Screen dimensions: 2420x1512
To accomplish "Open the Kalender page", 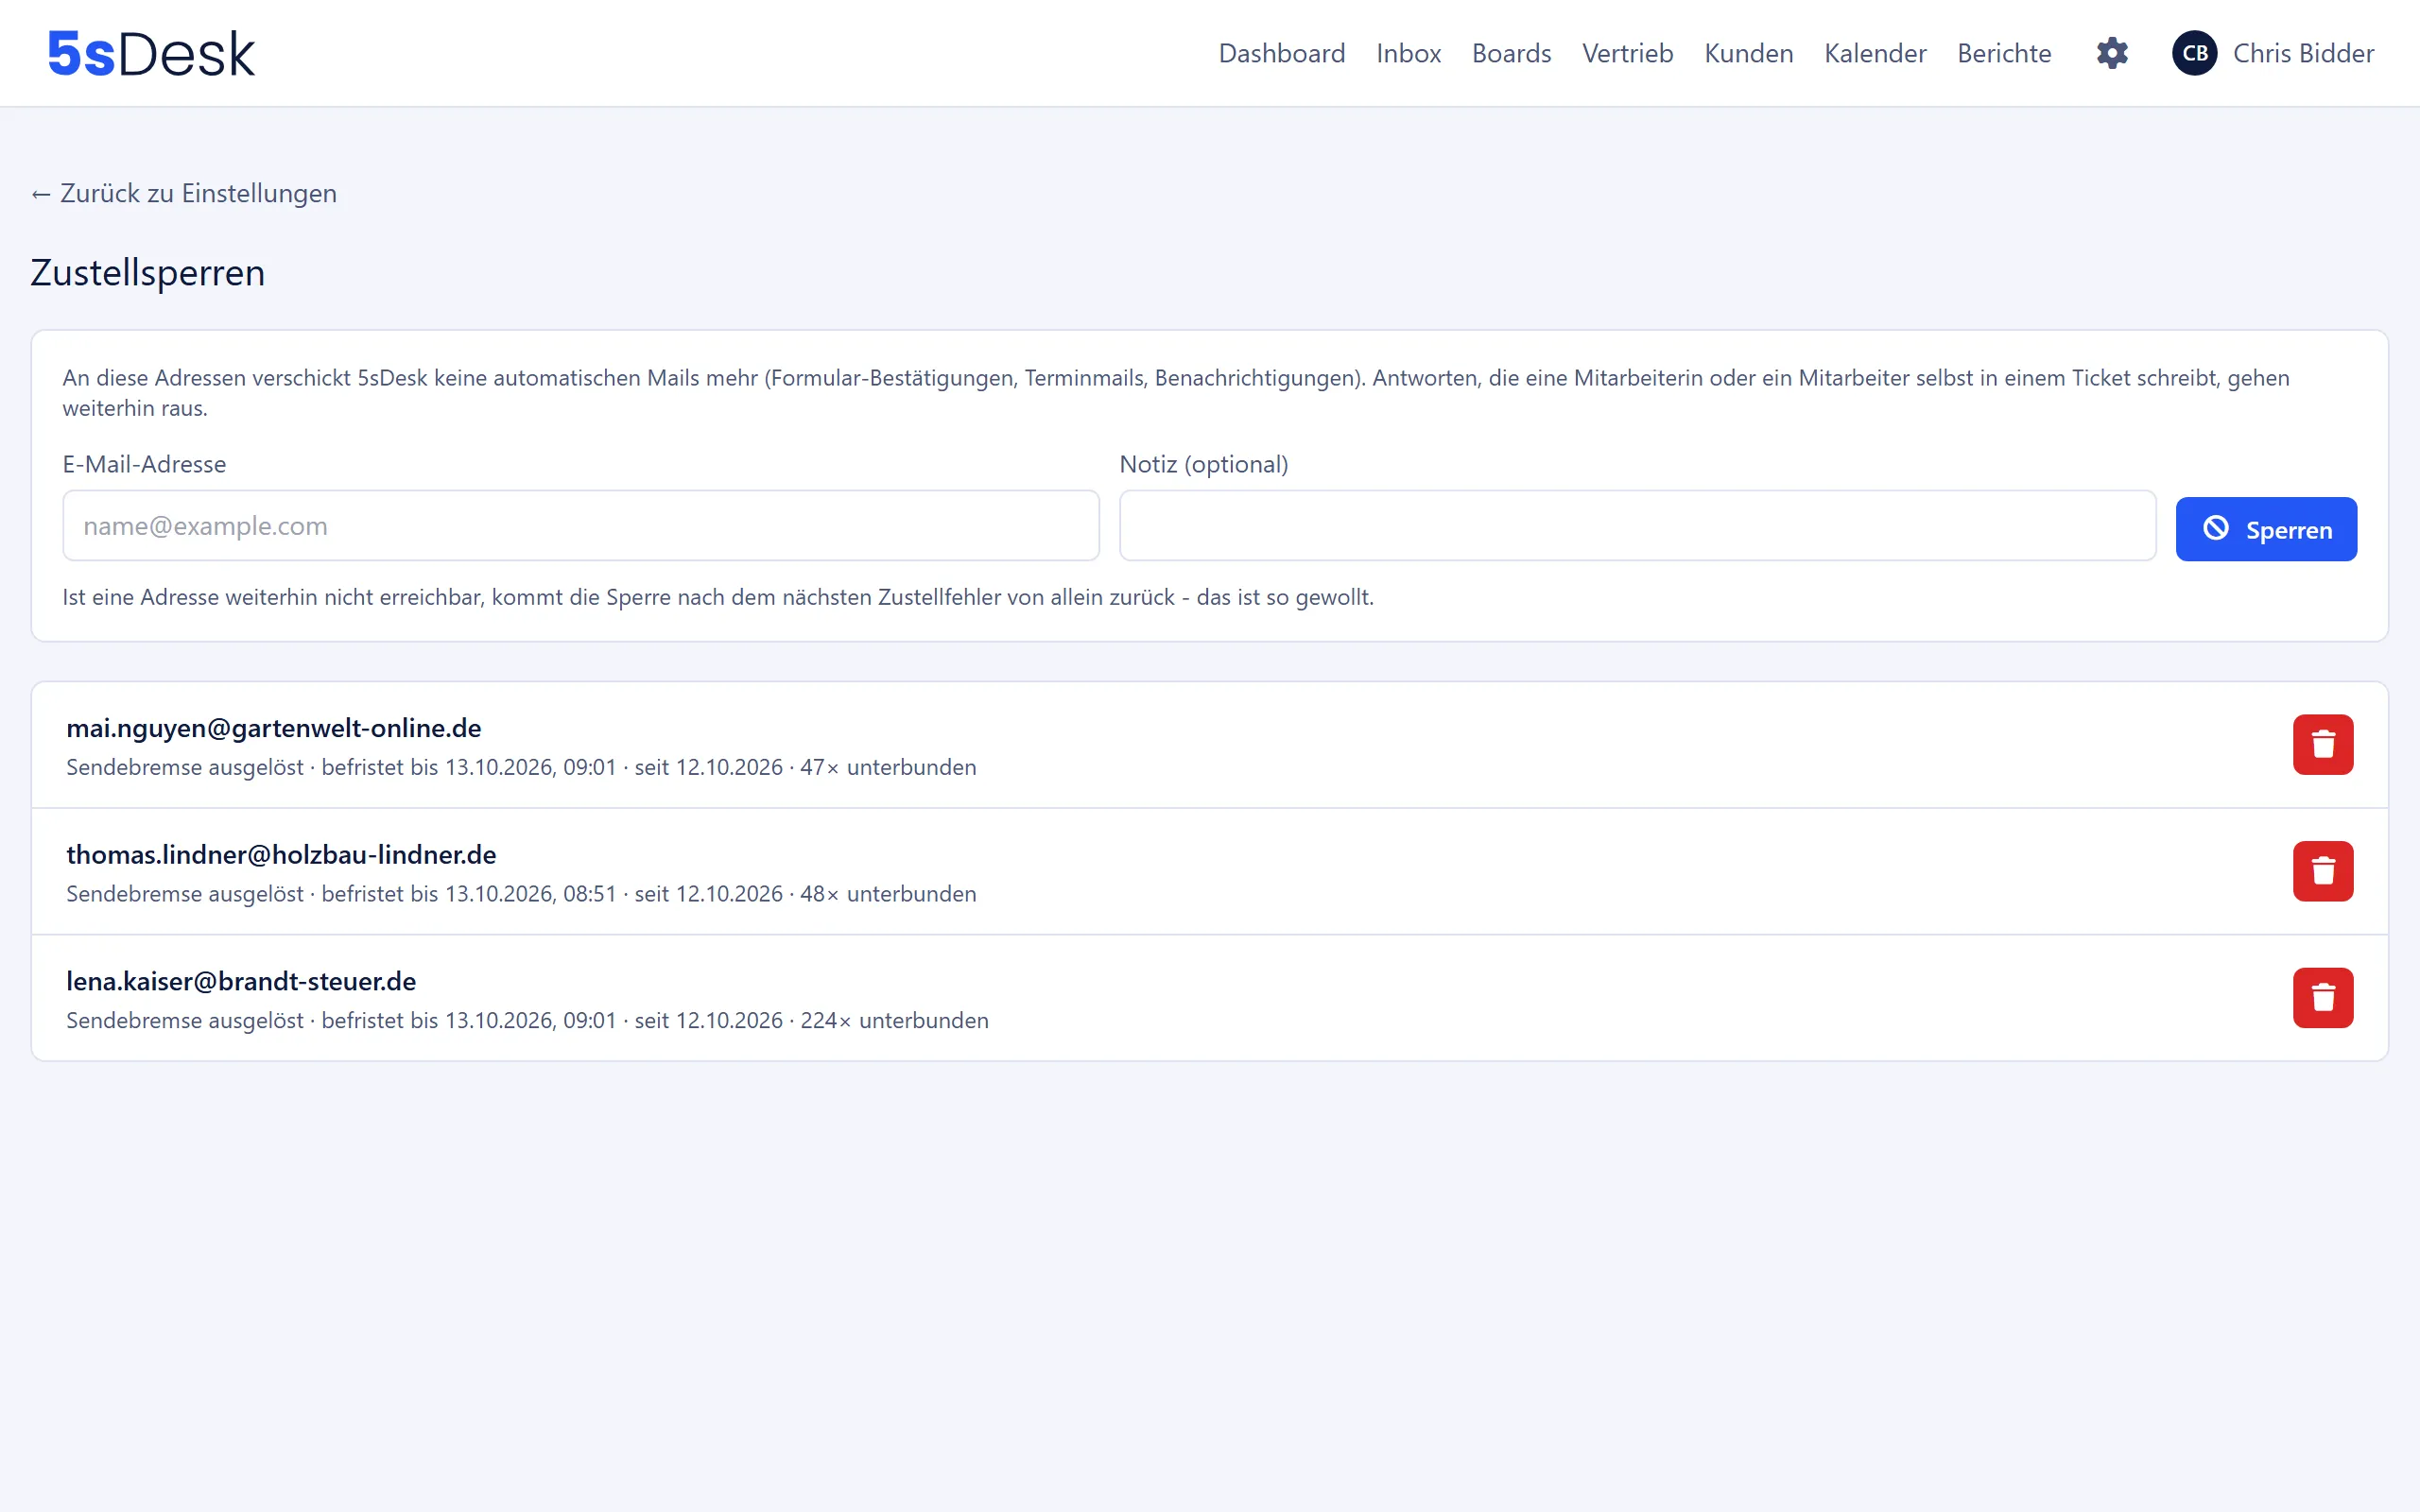I will point(1875,53).
